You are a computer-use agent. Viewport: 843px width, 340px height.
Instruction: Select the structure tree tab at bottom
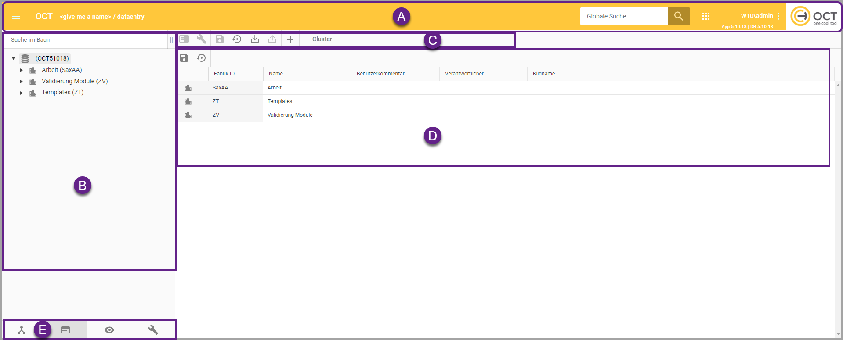[x=22, y=330]
